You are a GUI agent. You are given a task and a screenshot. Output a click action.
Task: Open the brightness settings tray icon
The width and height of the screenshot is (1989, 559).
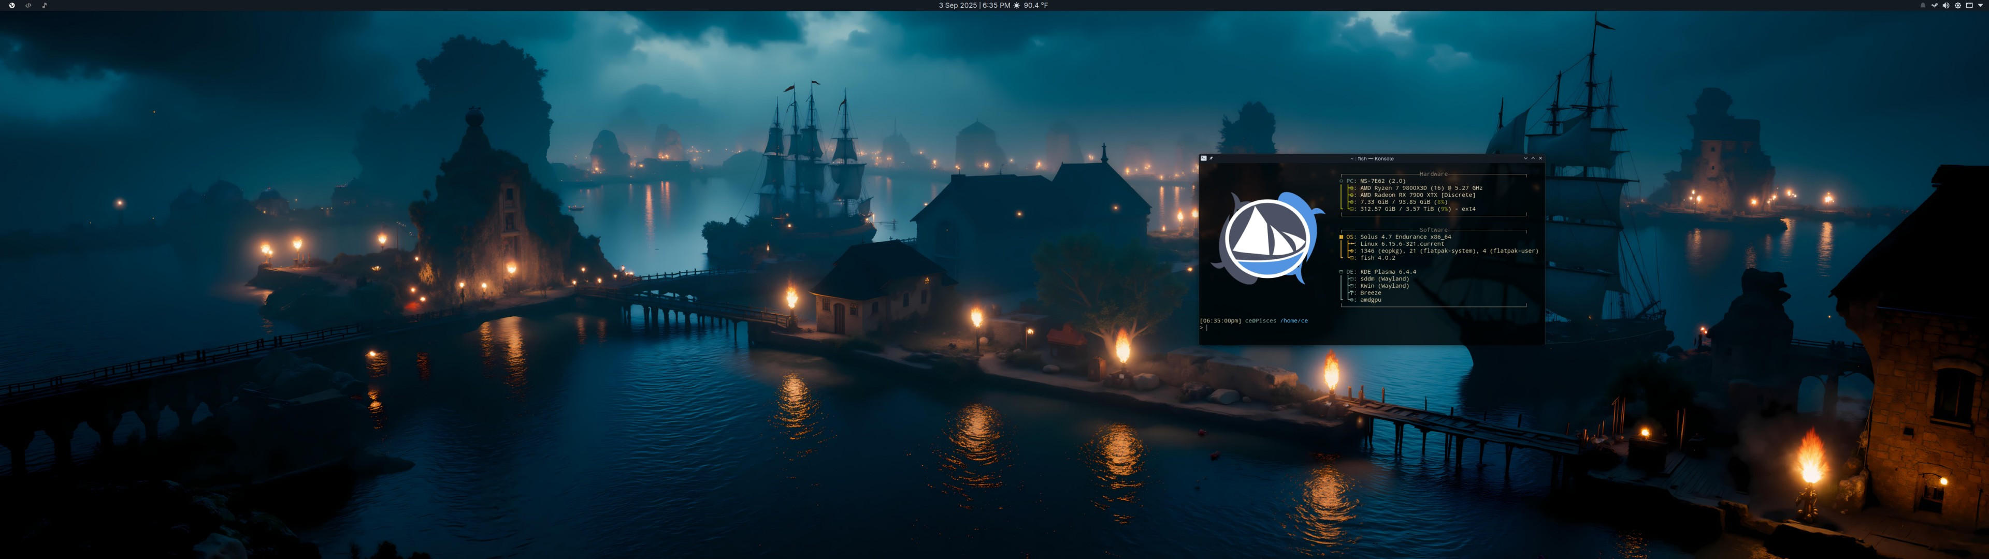(1958, 5)
